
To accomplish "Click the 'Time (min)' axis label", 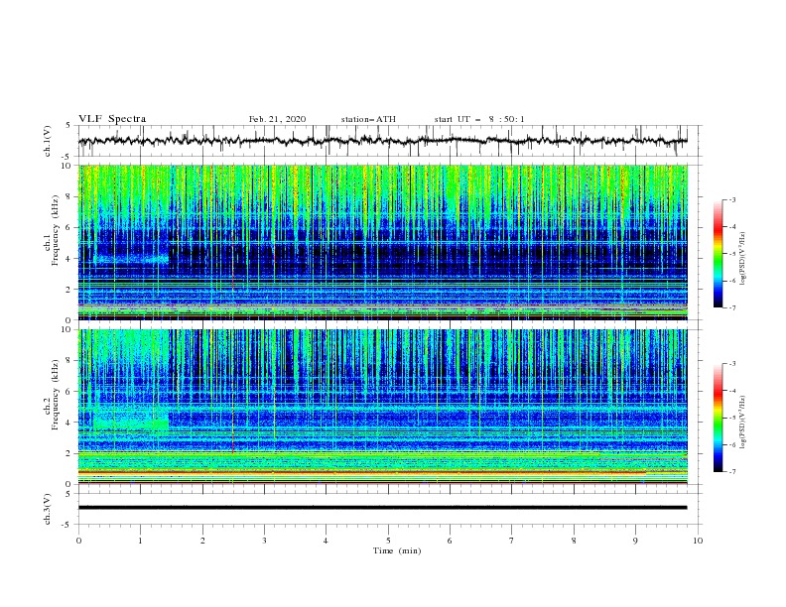I will [x=397, y=550].
